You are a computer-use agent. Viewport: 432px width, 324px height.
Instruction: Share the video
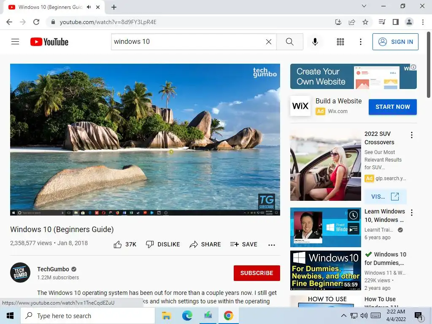[x=205, y=244]
